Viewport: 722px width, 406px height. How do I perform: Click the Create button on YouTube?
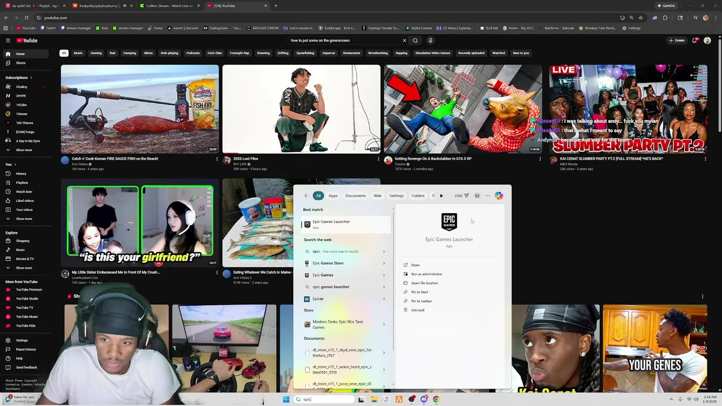click(677, 41)
